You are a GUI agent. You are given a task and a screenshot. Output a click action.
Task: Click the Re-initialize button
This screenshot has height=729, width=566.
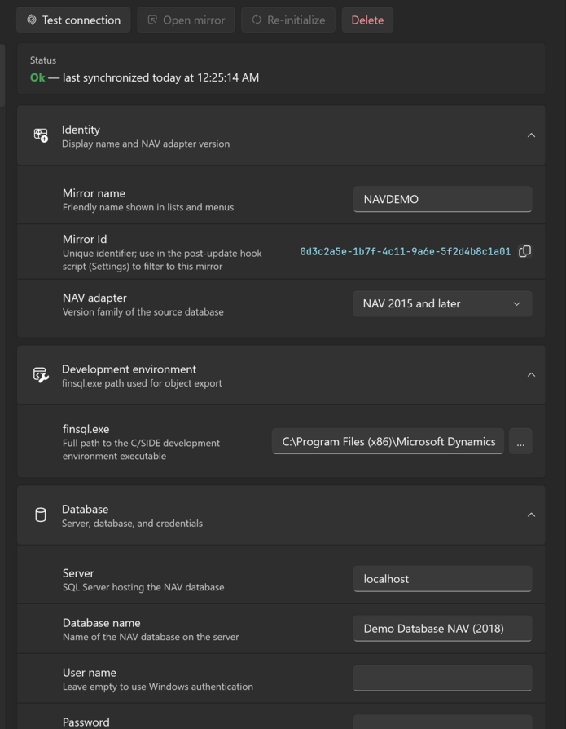coord(287,20)
